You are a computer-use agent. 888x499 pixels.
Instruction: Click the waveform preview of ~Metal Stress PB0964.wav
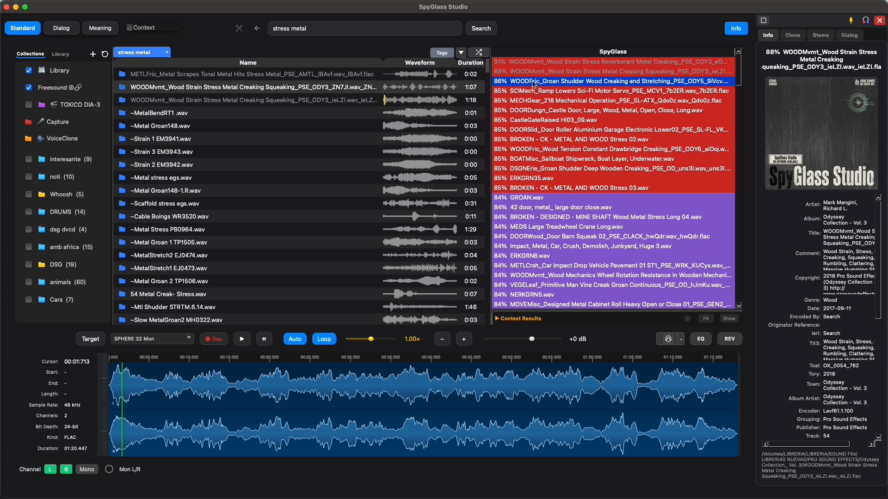coord(420,229)
